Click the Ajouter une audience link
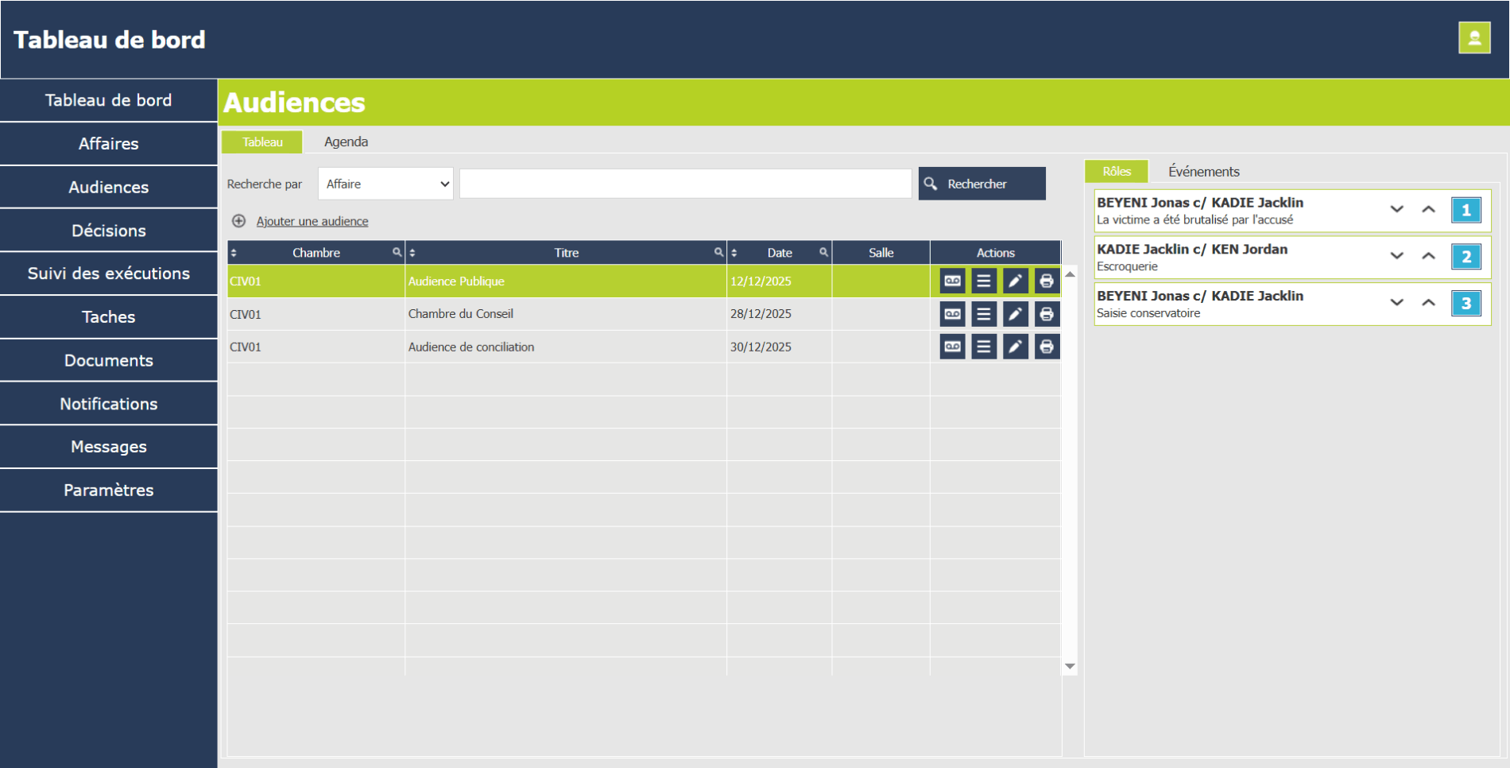Viewport: 1510px width, 768px height. (x=312, y=221)
